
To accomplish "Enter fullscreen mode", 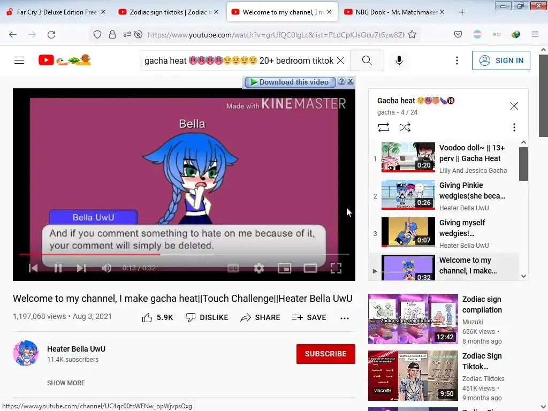I will tap(336, 268).
